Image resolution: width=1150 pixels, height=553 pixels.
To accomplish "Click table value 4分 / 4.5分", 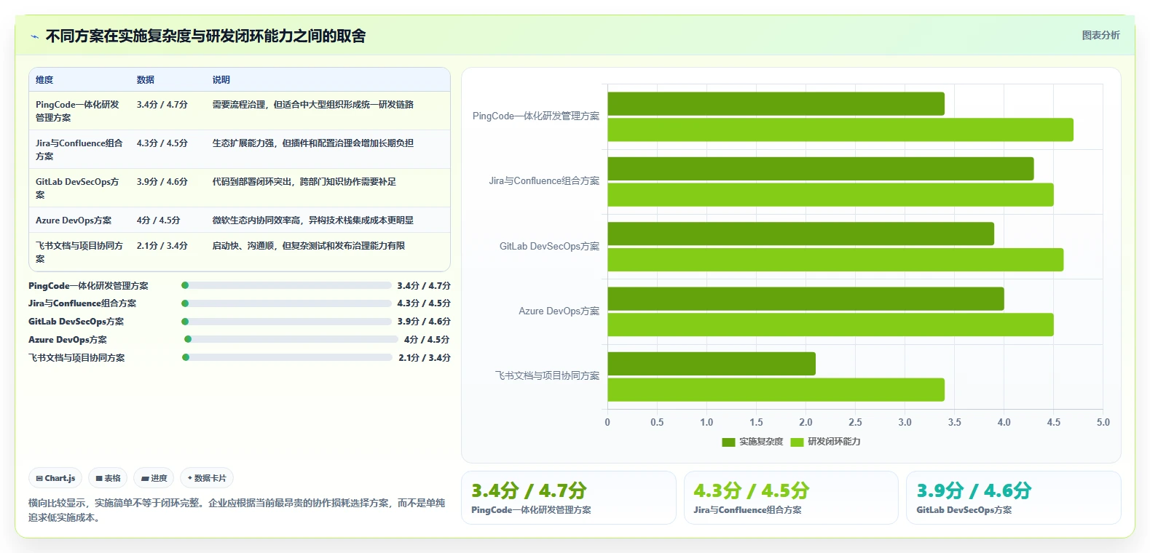I will tap(158, 220).
